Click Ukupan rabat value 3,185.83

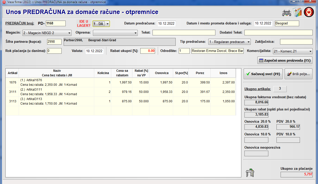pos(256,115)
